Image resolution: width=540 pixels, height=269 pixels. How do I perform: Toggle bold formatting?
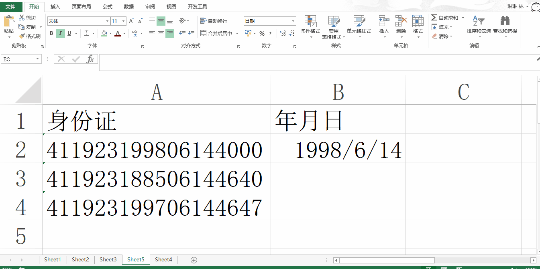click(51, 33)
